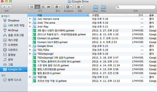The width and height of the screenshot is (157, 92).
Task: Select the Contact Us(수정본).gsheet file icon
Action: coord(34,42)
